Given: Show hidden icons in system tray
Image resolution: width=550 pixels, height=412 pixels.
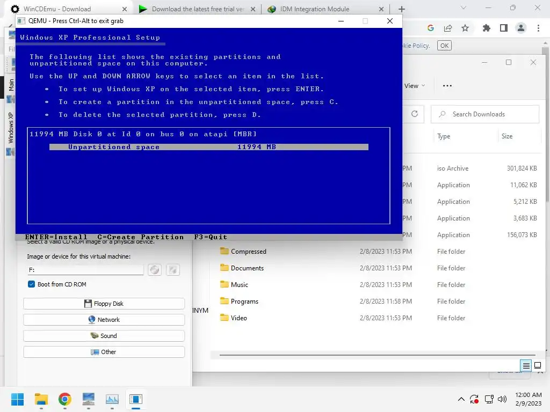Looking at the screenshot, I should pyautogui.click(x=461, y=399).
